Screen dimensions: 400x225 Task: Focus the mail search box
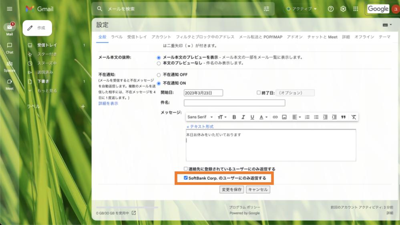pos(183,9)
